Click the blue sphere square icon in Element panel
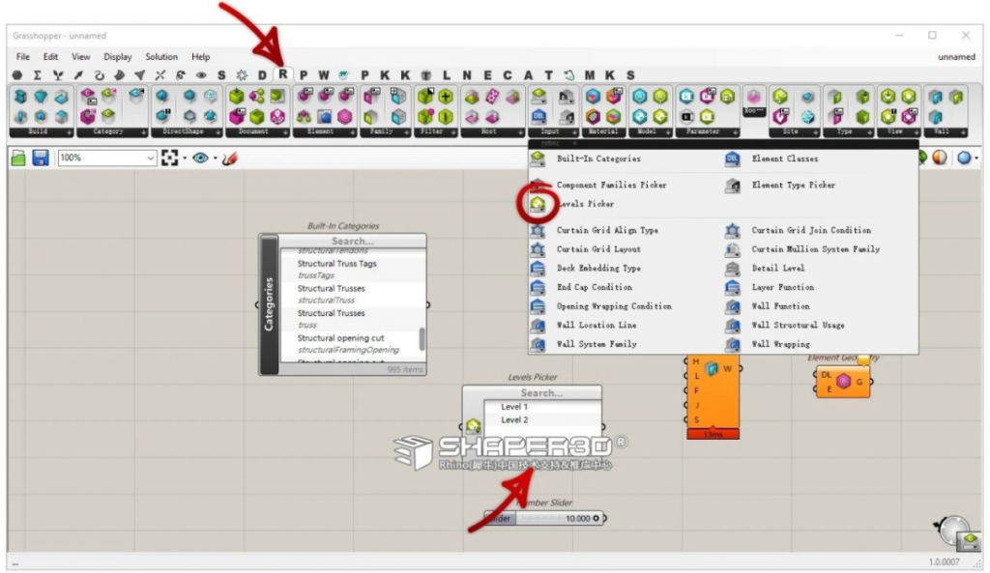Viewport: 990px width, 573px height. point(325,116)
